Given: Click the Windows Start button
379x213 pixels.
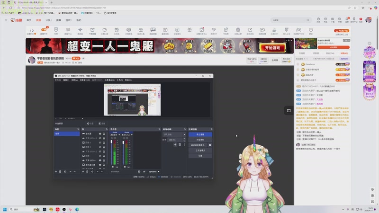Looking at the screenshot, I should [5, 210].
